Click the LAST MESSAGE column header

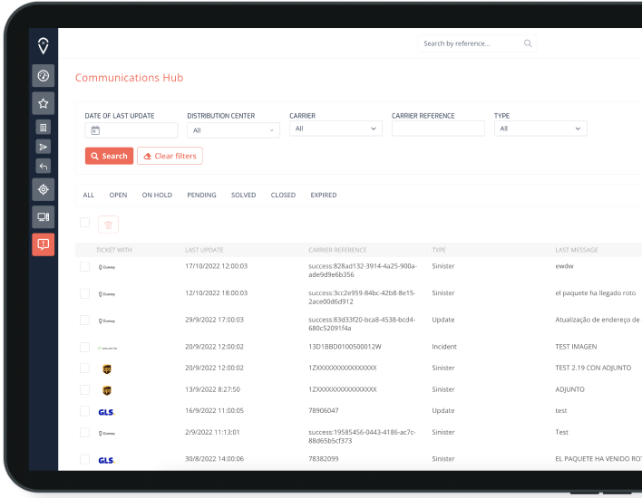coord(577,250)
